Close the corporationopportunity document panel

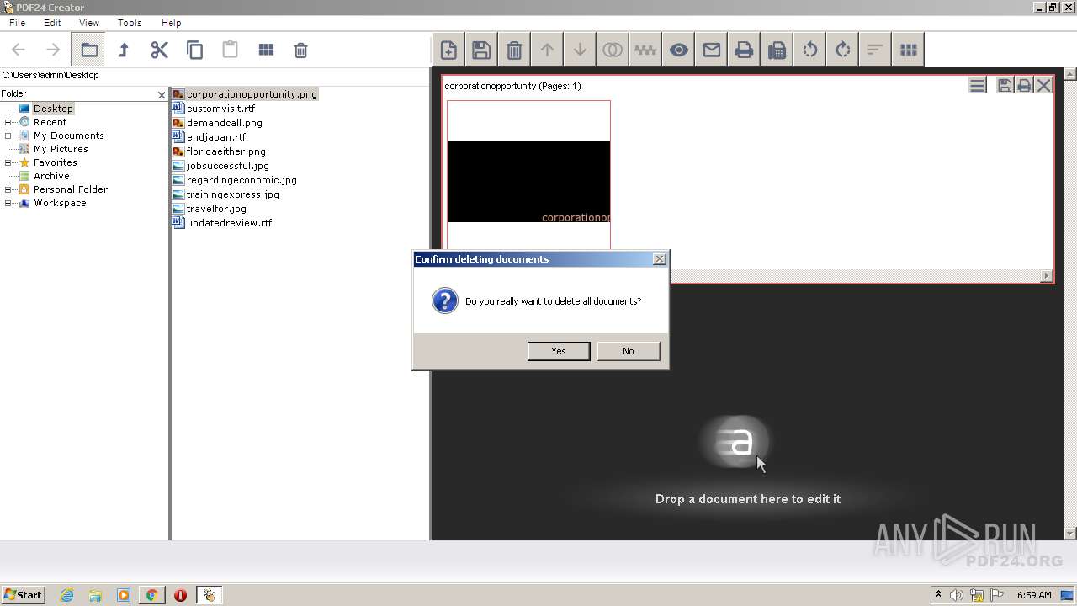click(1044, 85)
